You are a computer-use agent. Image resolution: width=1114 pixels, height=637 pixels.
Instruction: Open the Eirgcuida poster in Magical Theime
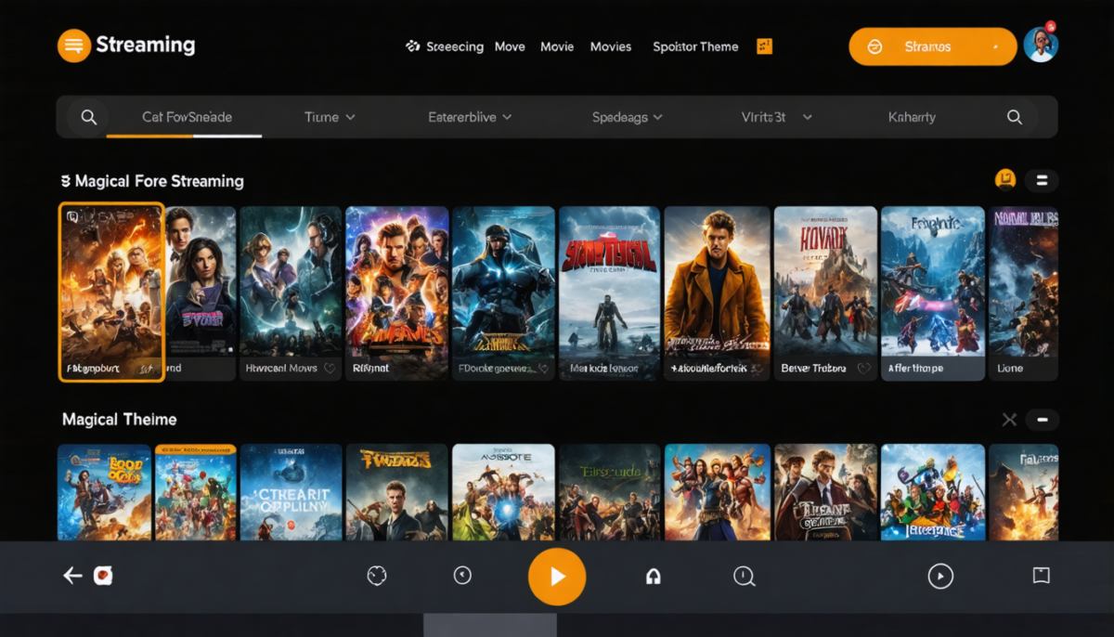[x=609, y=492]
